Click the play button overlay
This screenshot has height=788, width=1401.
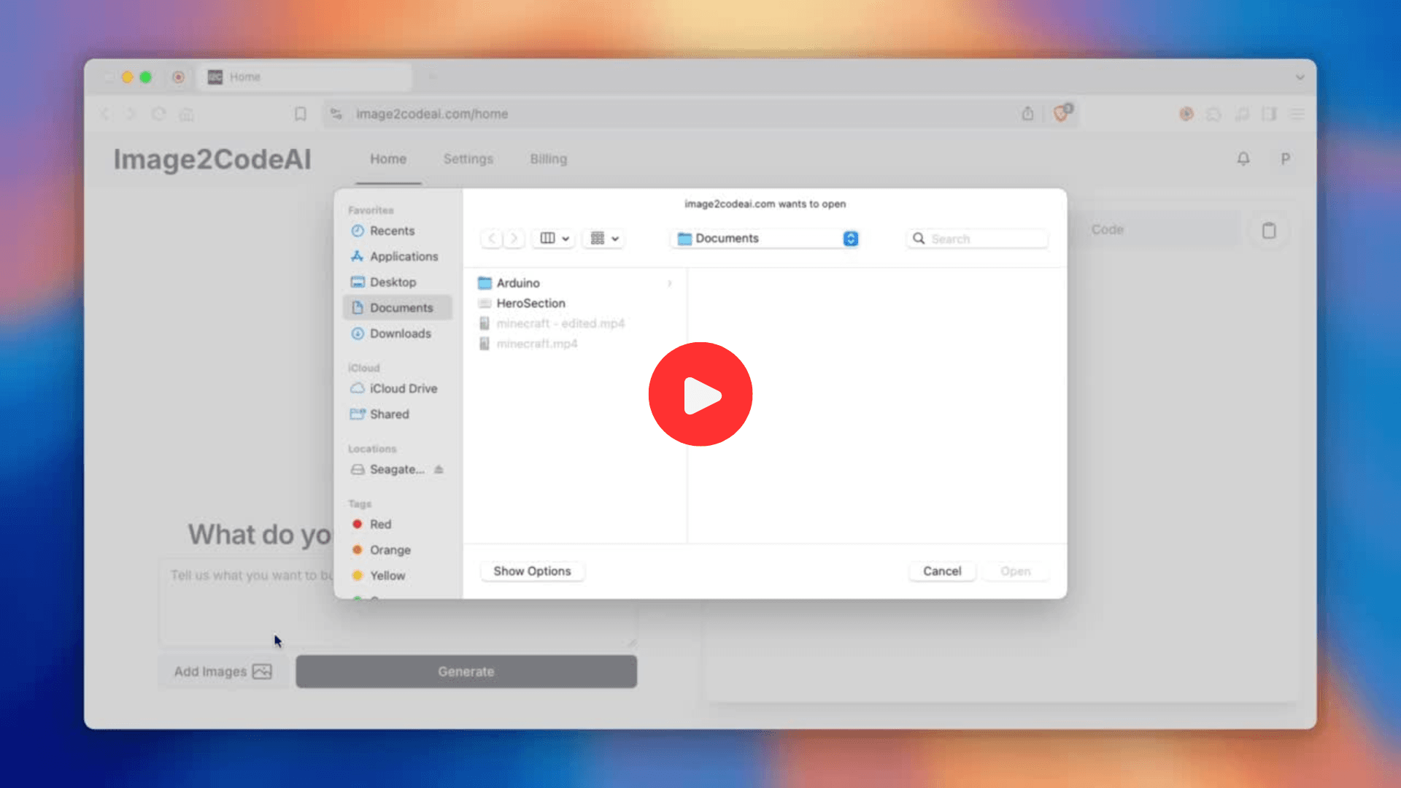[x=700, y=393]
